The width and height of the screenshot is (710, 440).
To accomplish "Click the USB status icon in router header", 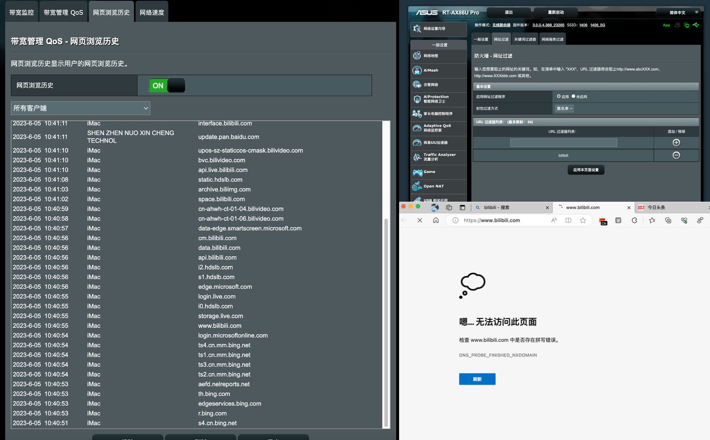I will 696,25.
